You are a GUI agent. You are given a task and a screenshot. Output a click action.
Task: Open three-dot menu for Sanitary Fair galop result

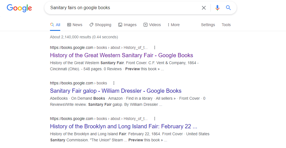click(114, 83)
